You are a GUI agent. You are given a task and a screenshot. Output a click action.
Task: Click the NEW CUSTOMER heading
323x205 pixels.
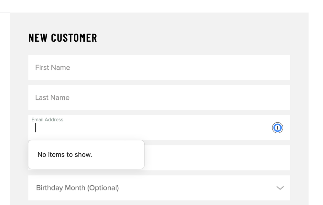point(63,38)
